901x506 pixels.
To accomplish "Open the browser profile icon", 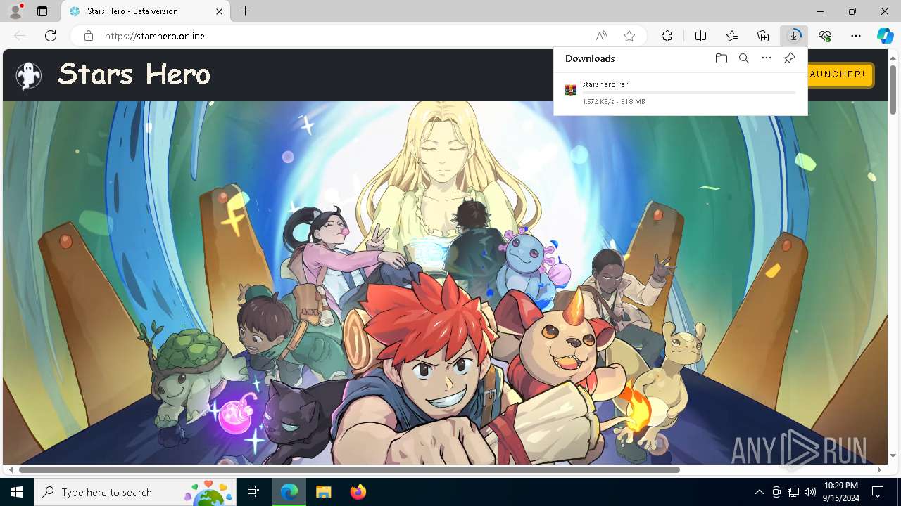I will pyautogui.click(x=15, y=11).
